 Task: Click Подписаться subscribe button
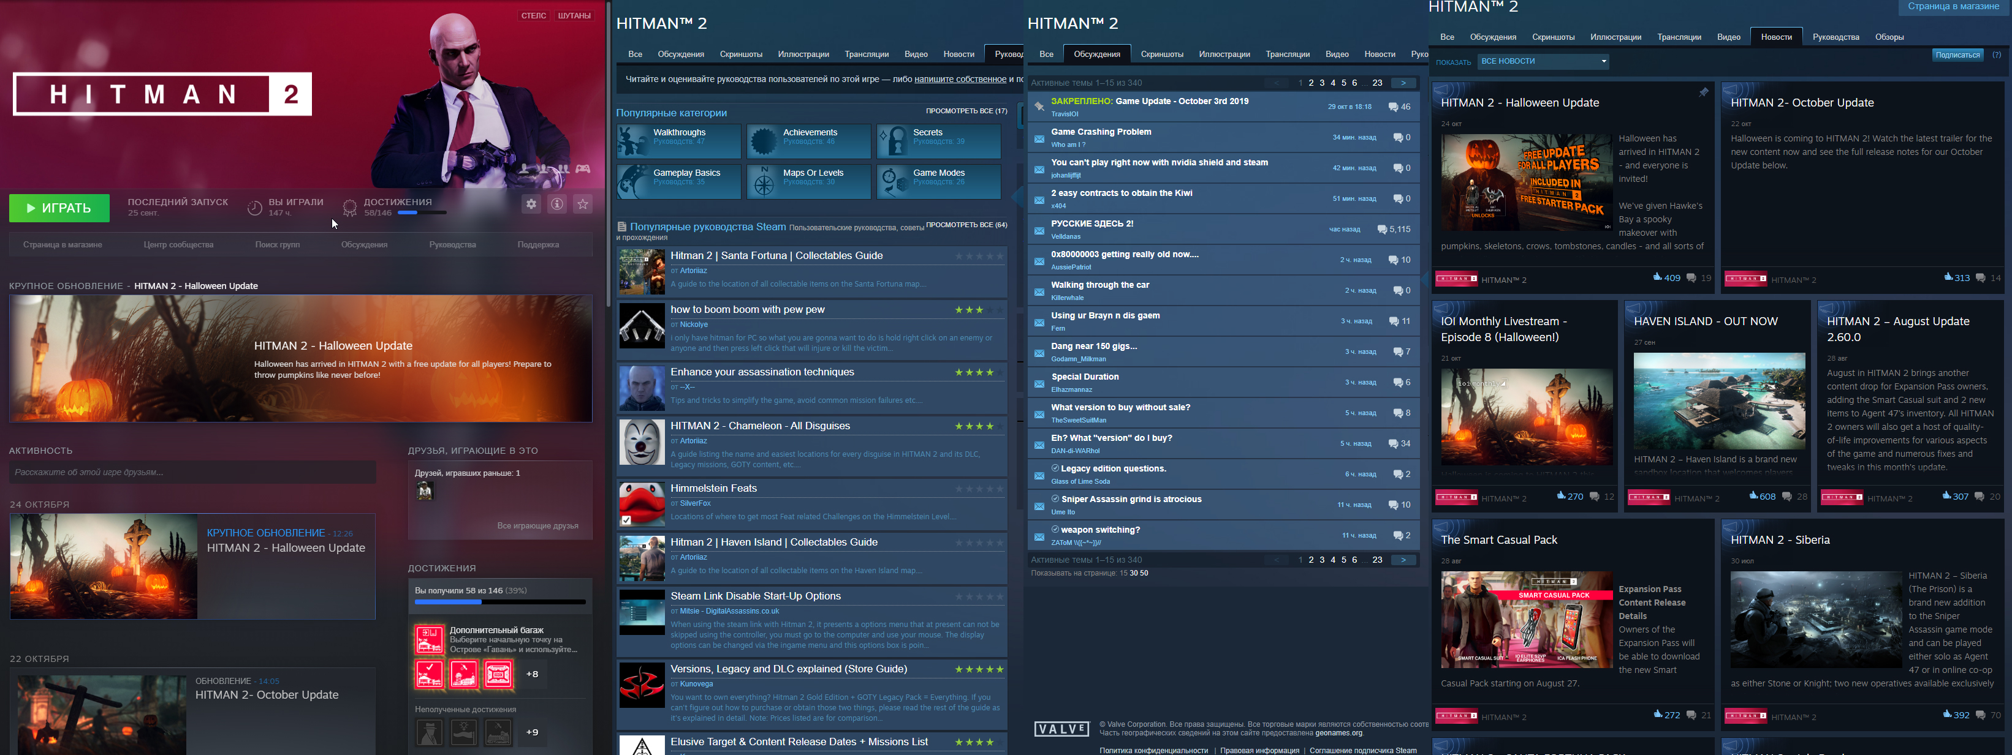tap(1957, 54)
